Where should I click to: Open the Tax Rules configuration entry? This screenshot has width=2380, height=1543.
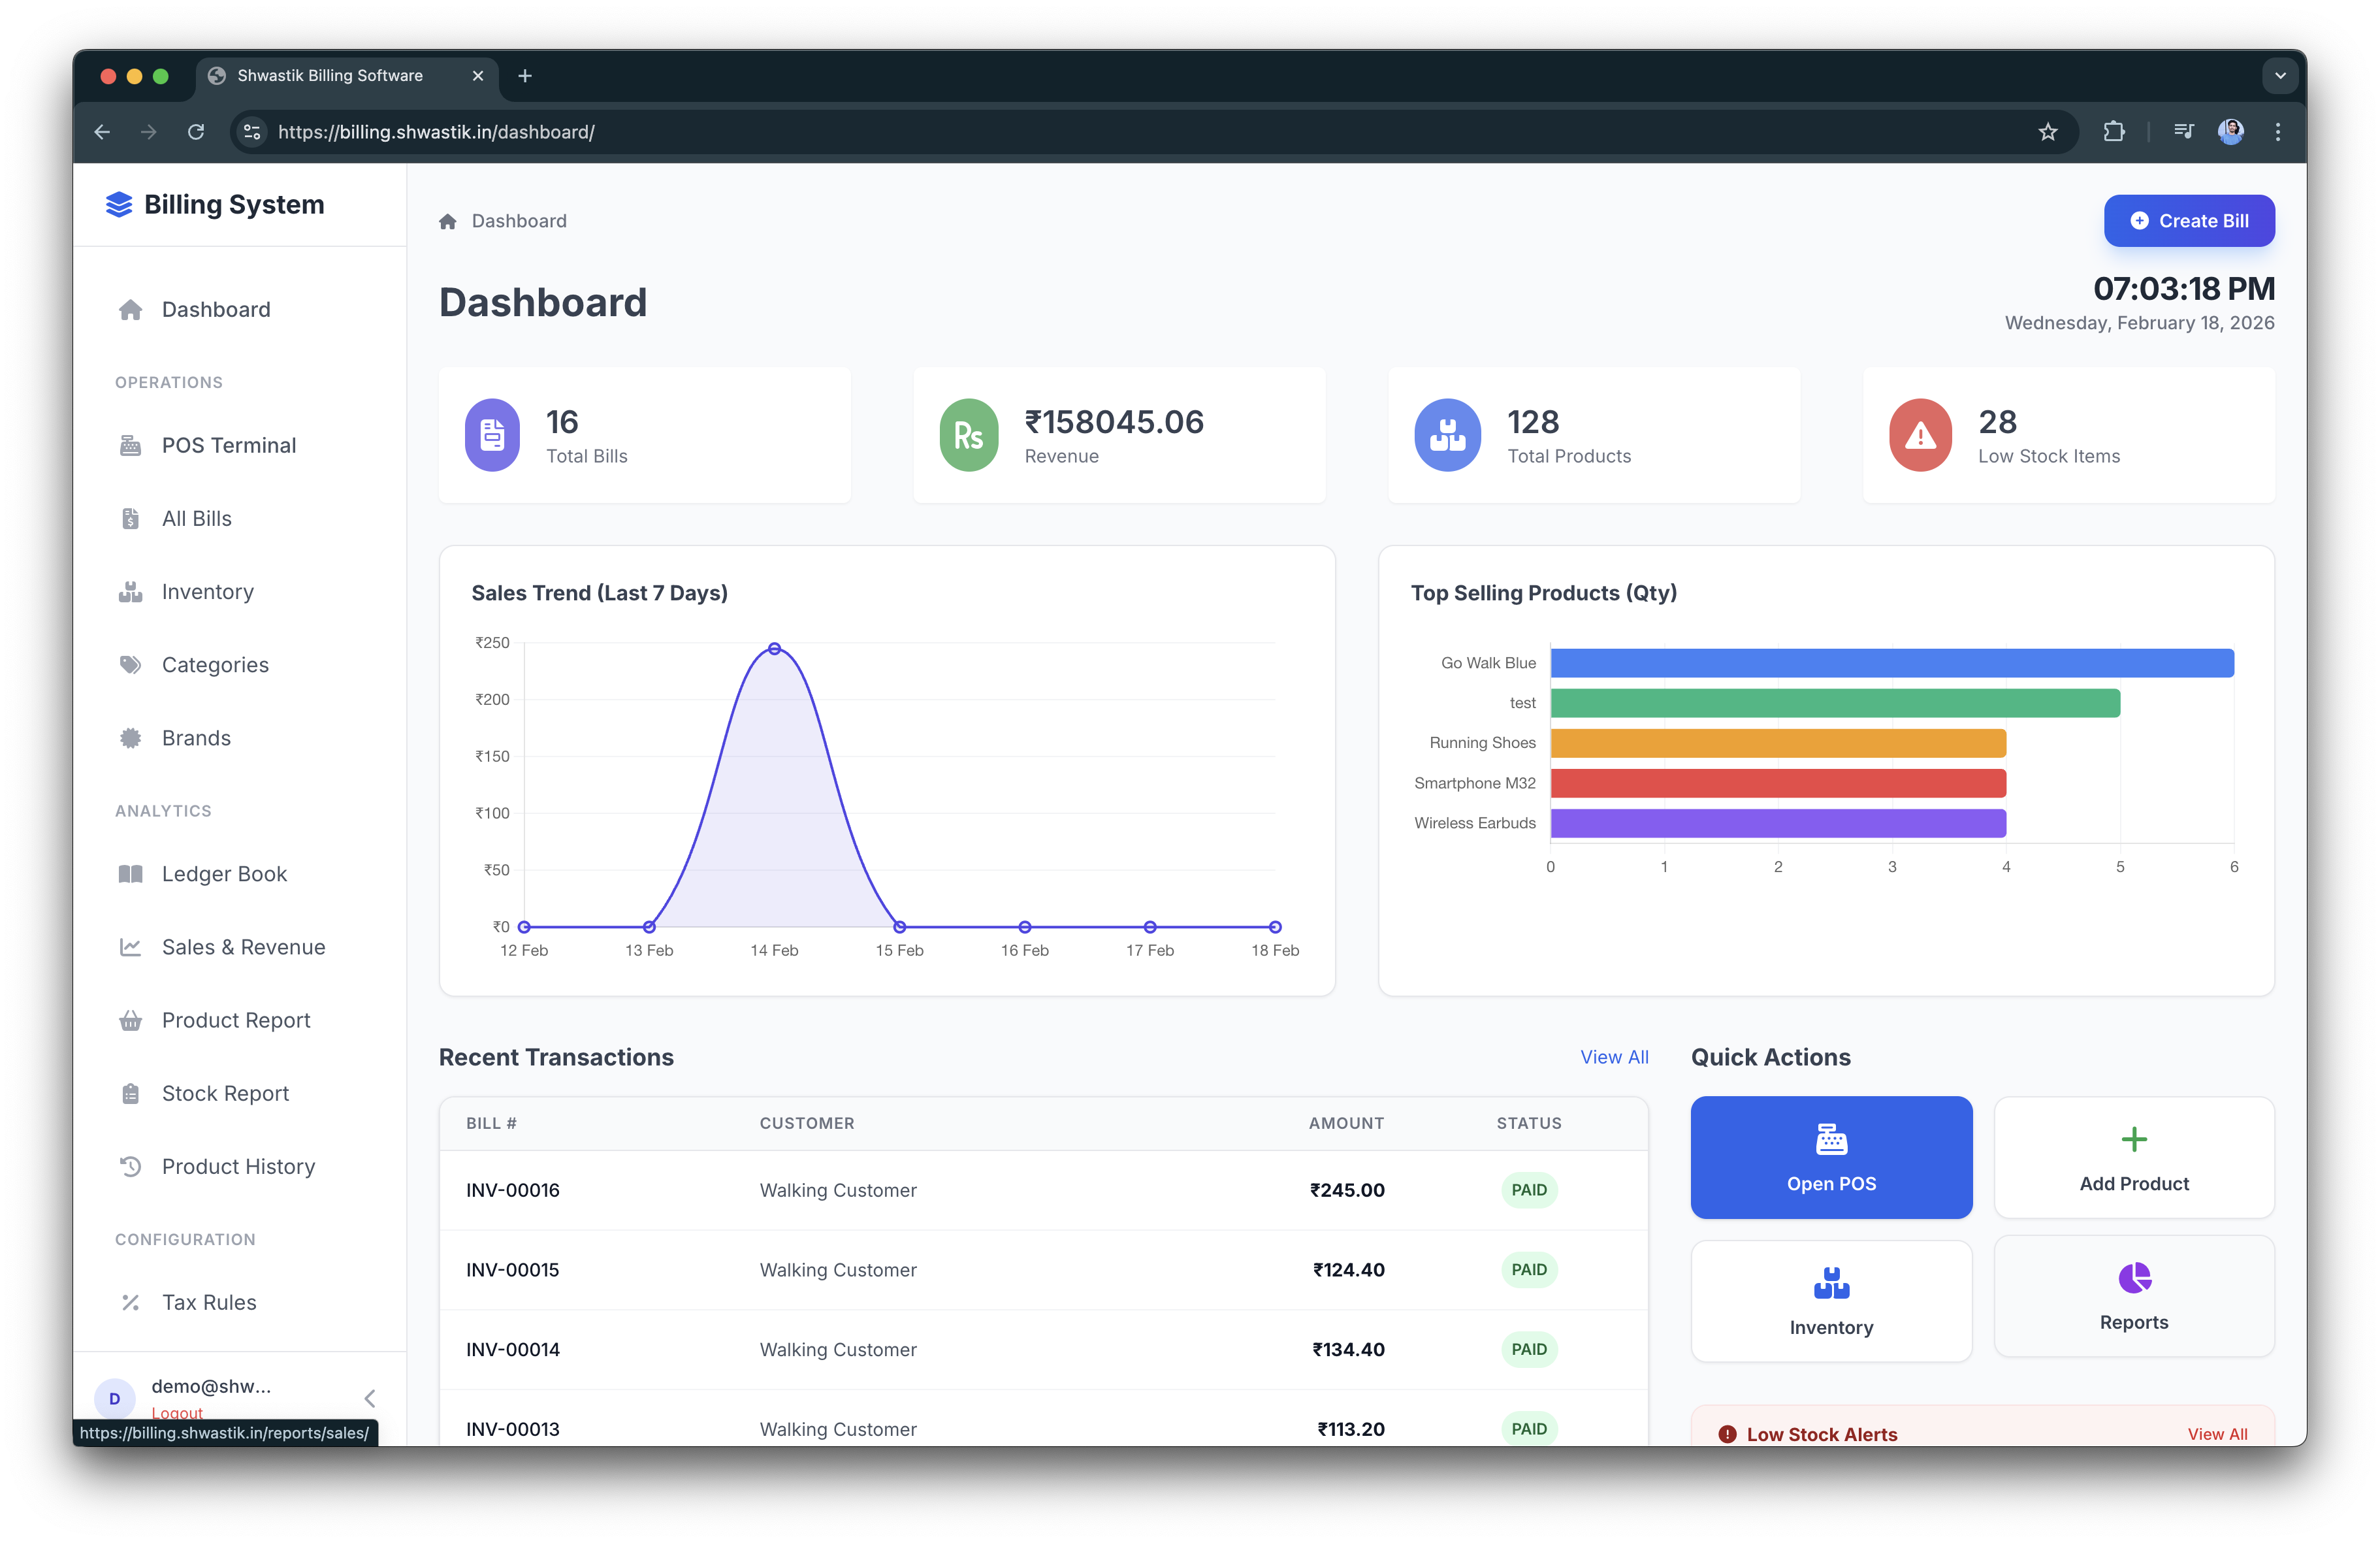[x=208, y=1302]
